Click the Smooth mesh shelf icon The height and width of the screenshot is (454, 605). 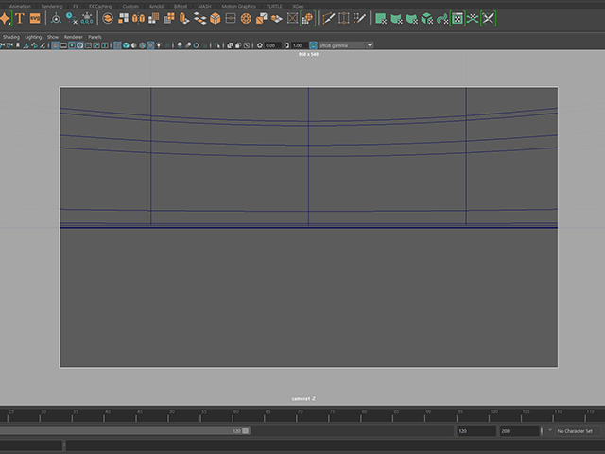153,18
